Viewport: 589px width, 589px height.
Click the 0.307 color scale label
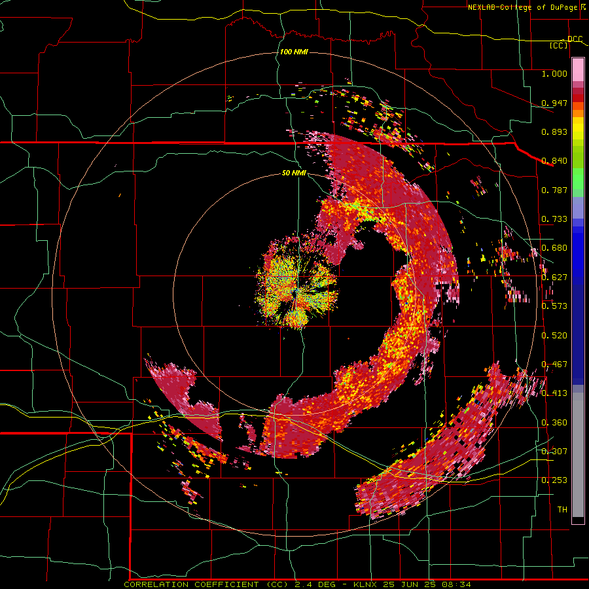(554, 451)
